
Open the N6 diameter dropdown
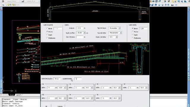click(x=119, y=98)
